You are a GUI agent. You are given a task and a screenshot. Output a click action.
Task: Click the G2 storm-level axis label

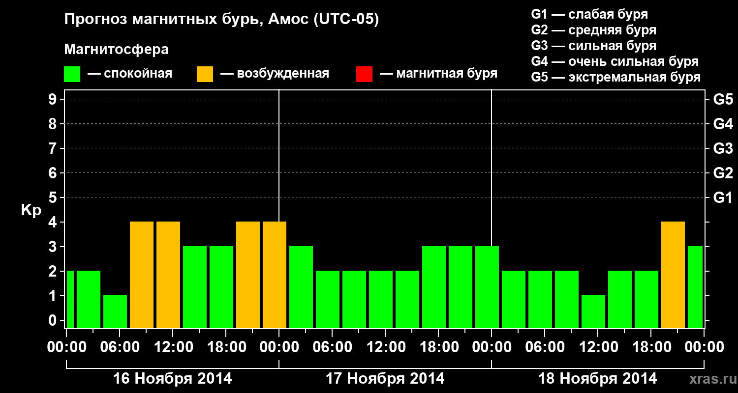click(x=723, y=173)
